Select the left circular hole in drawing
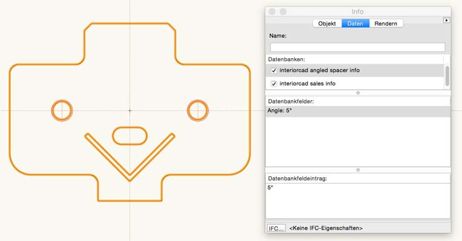Screen dimensions: 462x241 (x=62, y=110)
